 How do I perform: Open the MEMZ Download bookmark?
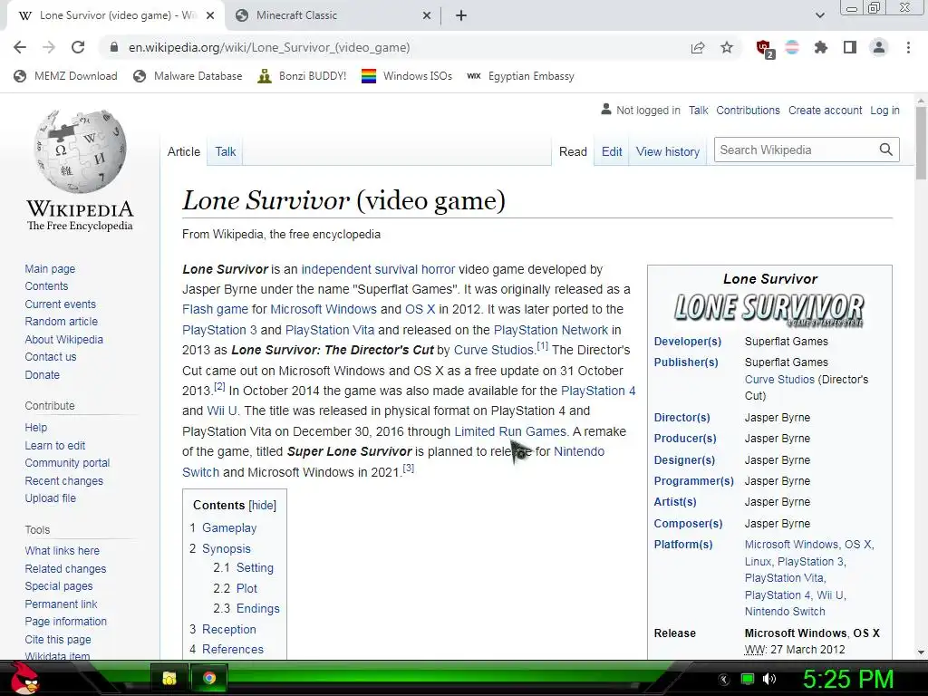tap(65, 76)
